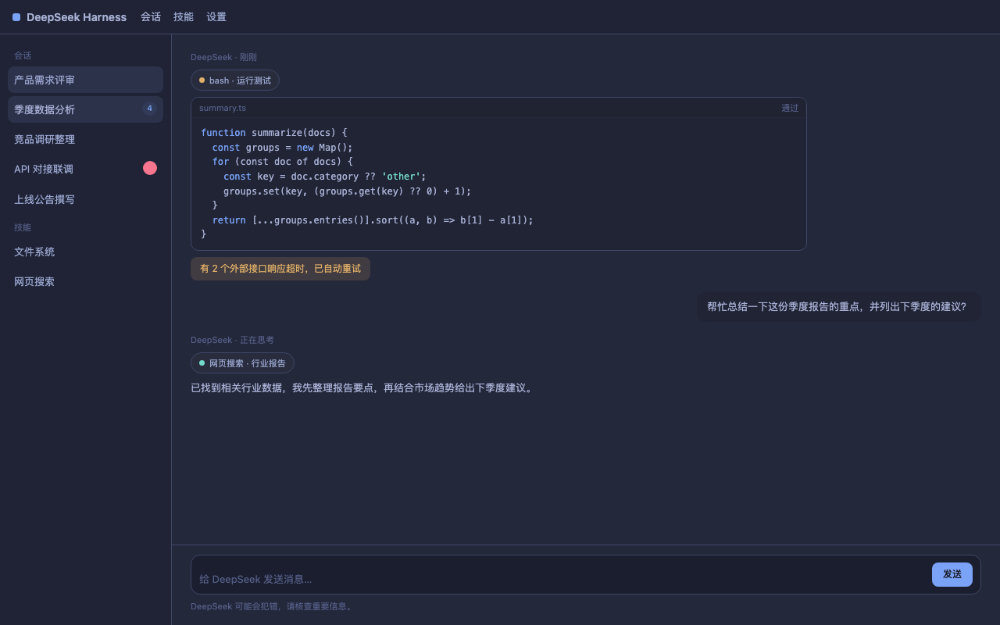This screenshot has height=625, width=1000.
Task: Click the 通过 status label
Action: 790,108
